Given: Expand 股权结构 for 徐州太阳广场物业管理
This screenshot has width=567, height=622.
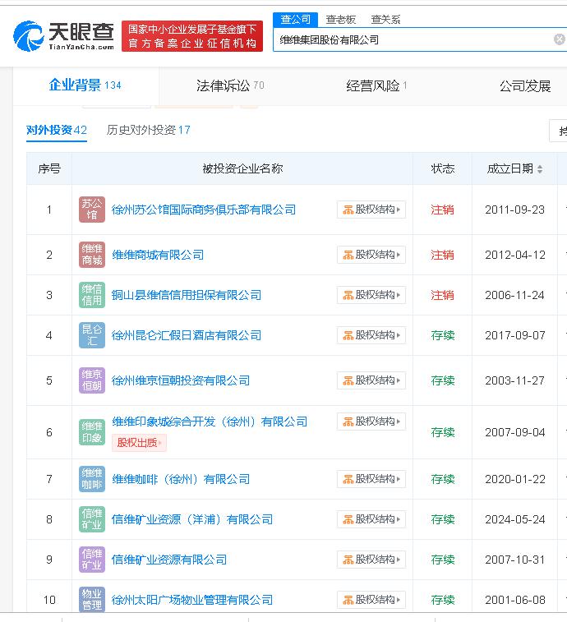Looking at the screenshot, I should tap(371, 599).
